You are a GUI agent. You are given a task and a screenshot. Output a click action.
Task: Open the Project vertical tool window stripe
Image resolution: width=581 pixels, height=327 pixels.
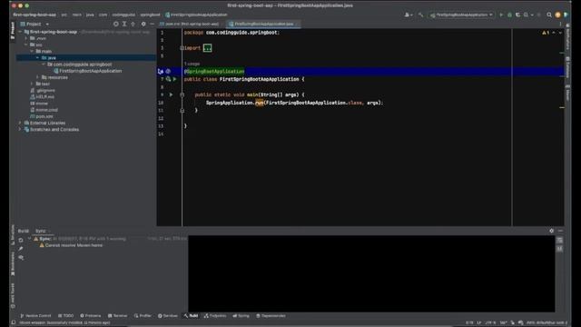[13, 30]
